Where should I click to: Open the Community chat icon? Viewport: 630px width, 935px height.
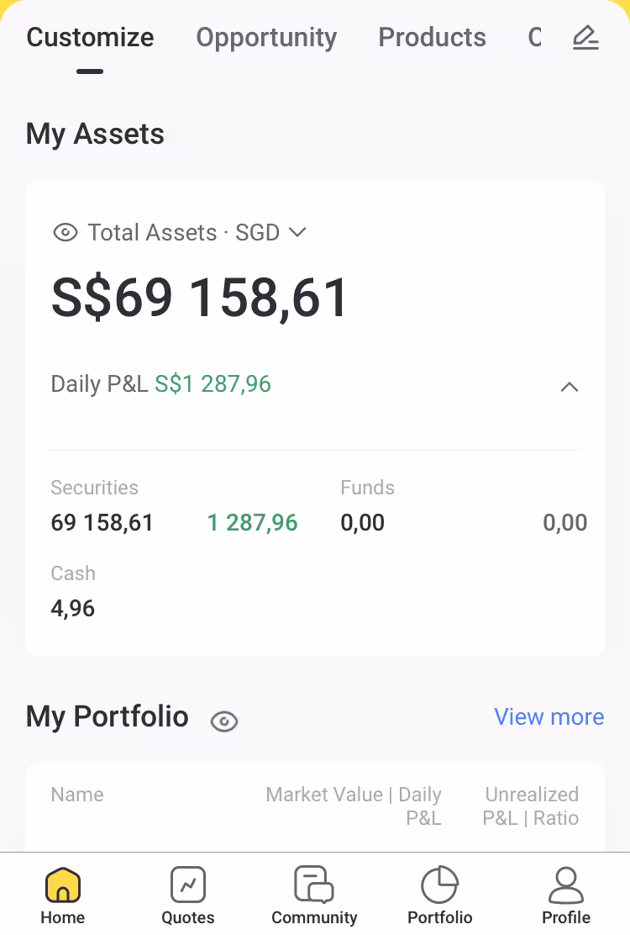[x=314, y=885]
